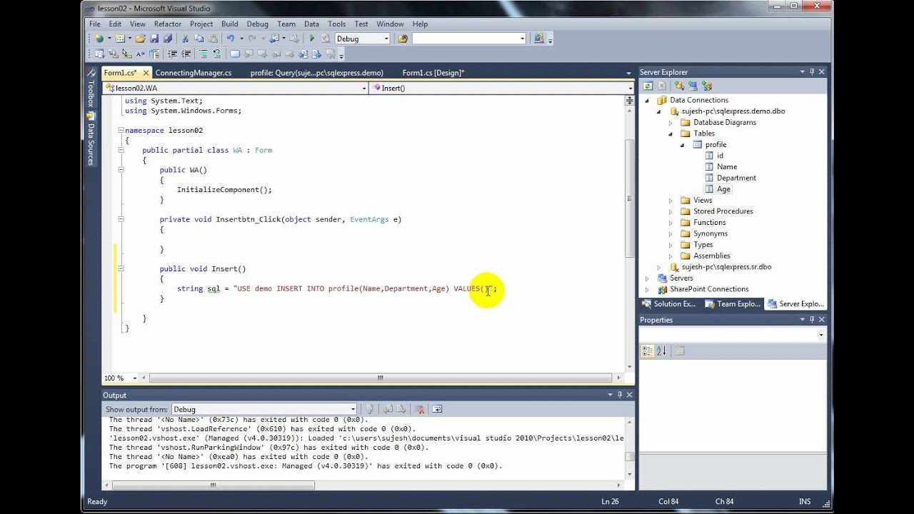This screenshot has height=514, width=914.
Task: Click Connect to Server icon
Action: tap(693, 86)
